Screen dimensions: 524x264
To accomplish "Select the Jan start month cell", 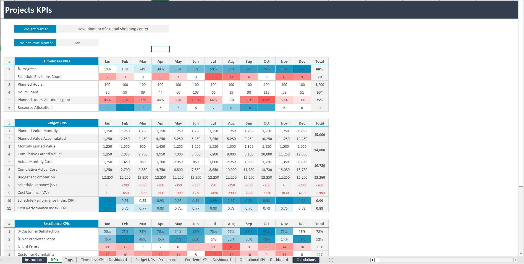I will (78, 43).
